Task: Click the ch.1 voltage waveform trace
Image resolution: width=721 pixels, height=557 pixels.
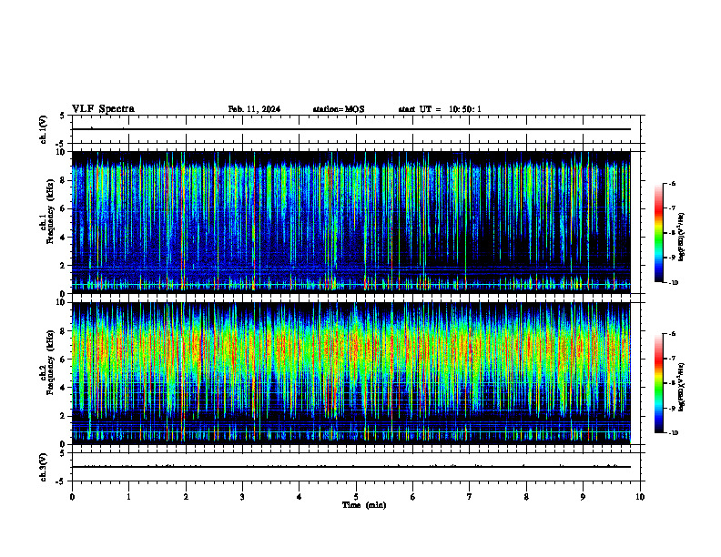Action: (x=351, y=129)
